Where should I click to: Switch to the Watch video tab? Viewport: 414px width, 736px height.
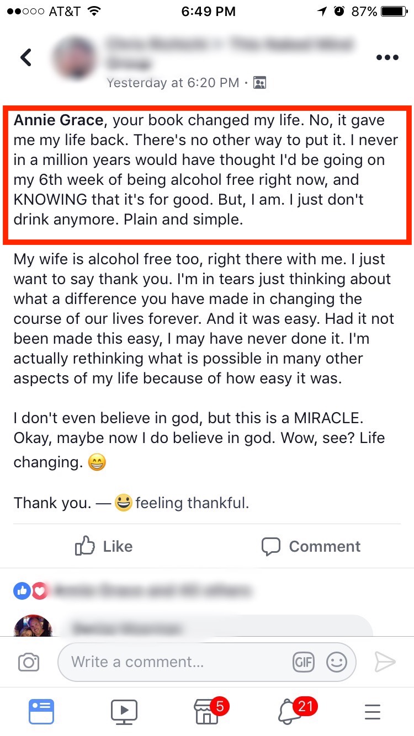[x=124, y=711]
